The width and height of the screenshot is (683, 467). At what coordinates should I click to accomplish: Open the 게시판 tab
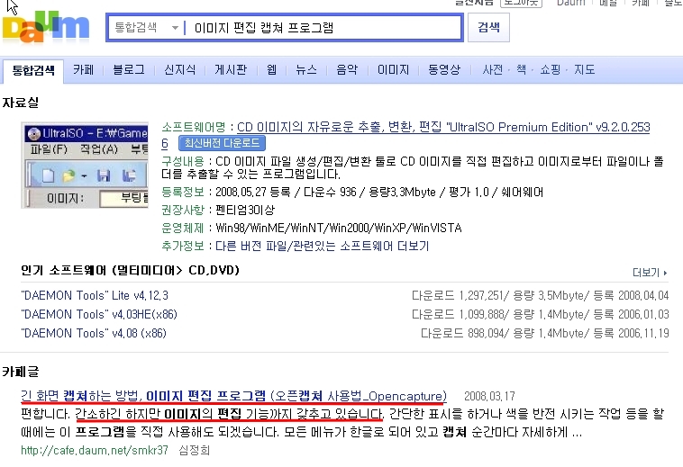(x=231, y=69)
